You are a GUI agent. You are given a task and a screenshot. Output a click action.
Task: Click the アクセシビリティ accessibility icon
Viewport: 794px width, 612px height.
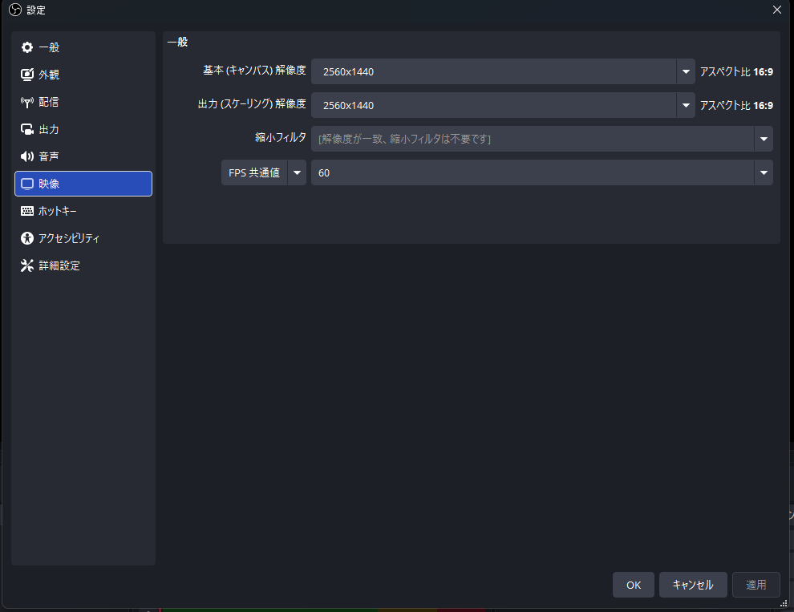coord(29,238)
